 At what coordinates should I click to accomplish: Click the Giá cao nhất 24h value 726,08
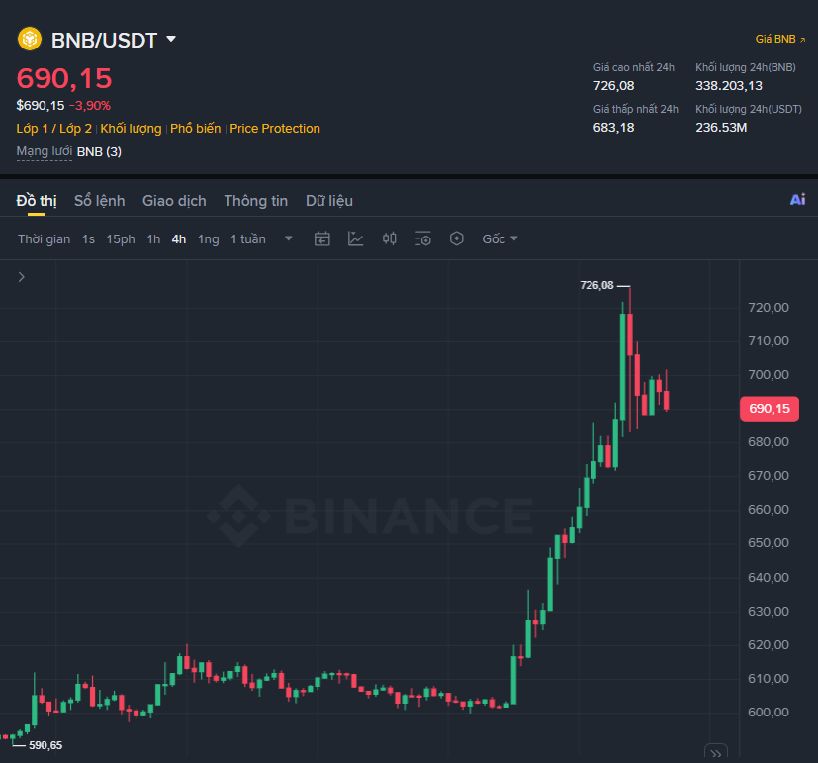coord(613,85)
